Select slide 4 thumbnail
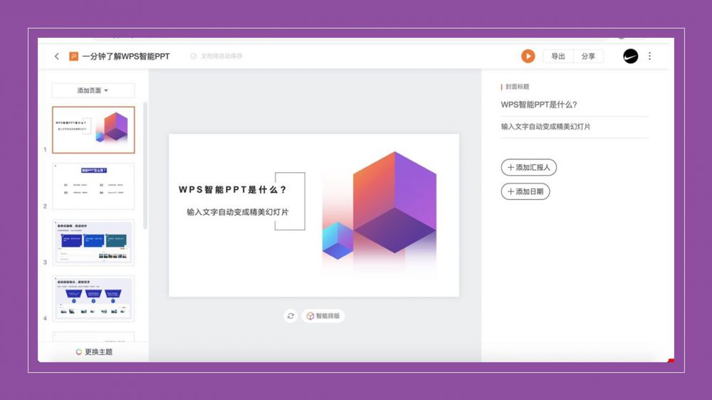The width and height of the screenshot is (712, 400). coord(93,298)
